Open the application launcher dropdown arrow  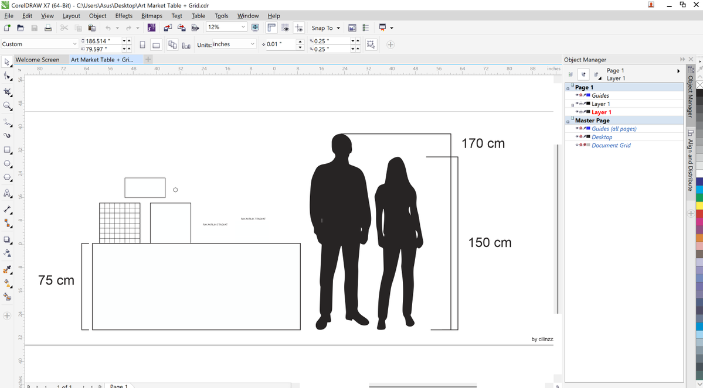[392, 28]
